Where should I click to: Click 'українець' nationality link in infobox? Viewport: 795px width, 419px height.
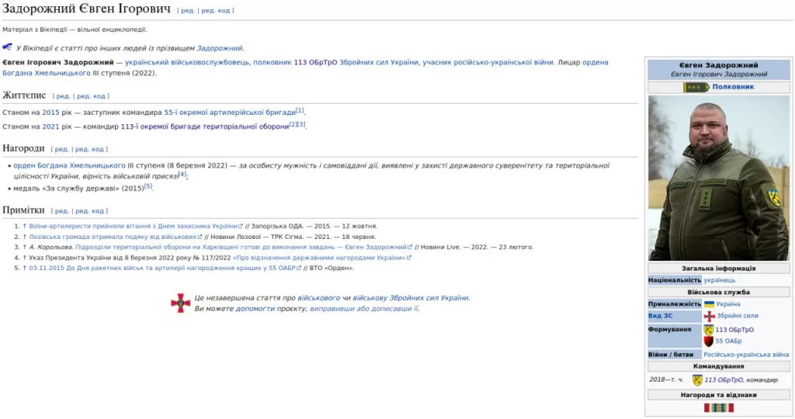pos(720,280)
